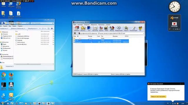Open WinRAR Мастер (Wizard) toolbar icon

click(112, 29)
